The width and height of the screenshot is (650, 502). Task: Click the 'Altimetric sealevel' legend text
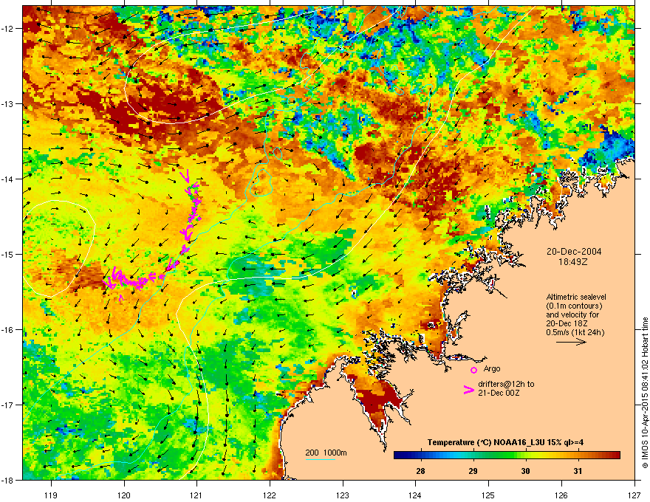click(576, 297)
